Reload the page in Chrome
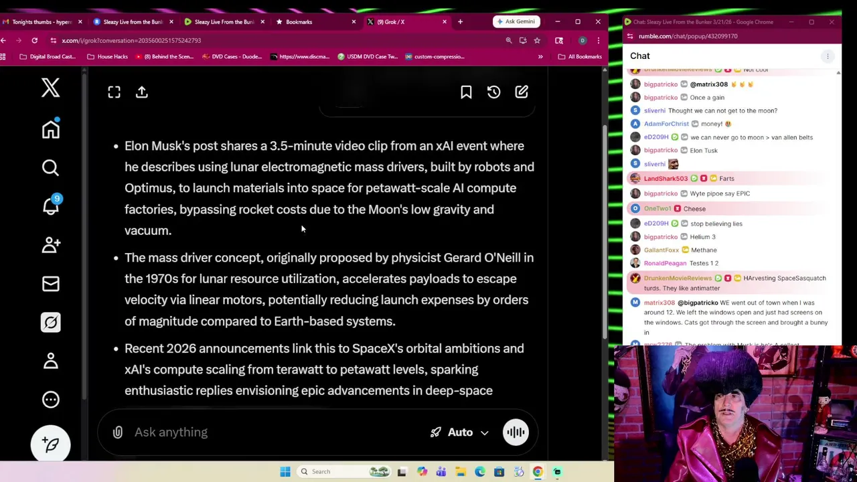 click(35, 40)
